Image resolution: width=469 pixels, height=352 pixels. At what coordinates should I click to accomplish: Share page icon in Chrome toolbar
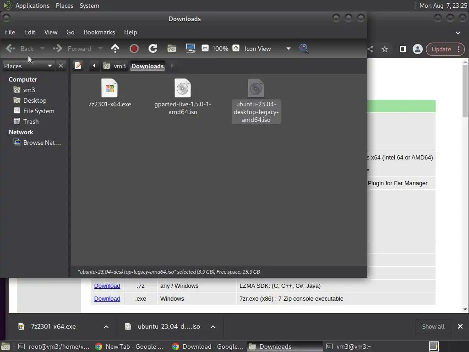pyautogui.click(x=370, y=49)
